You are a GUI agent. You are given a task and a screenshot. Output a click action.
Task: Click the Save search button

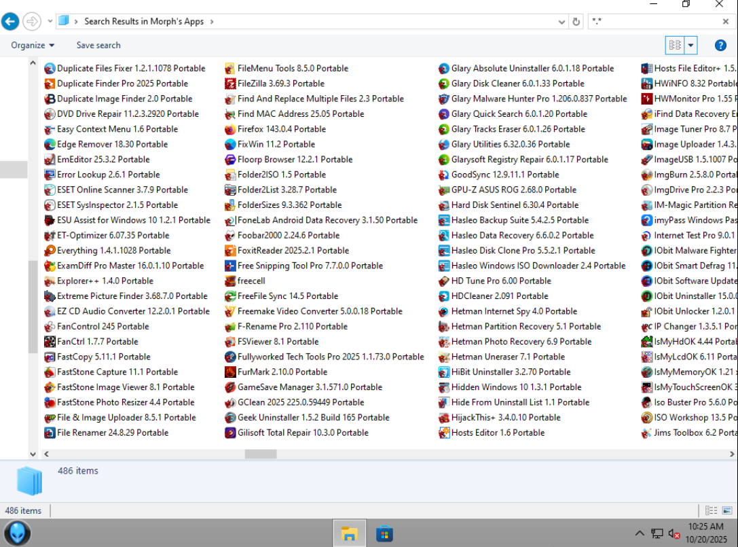[98, 46]
